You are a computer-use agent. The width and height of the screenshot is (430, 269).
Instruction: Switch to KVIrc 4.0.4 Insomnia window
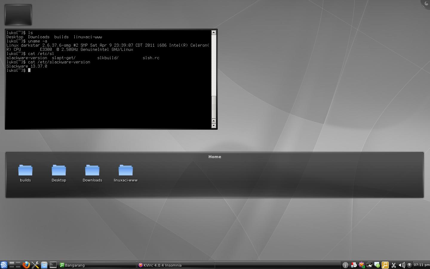click(176, 265)
